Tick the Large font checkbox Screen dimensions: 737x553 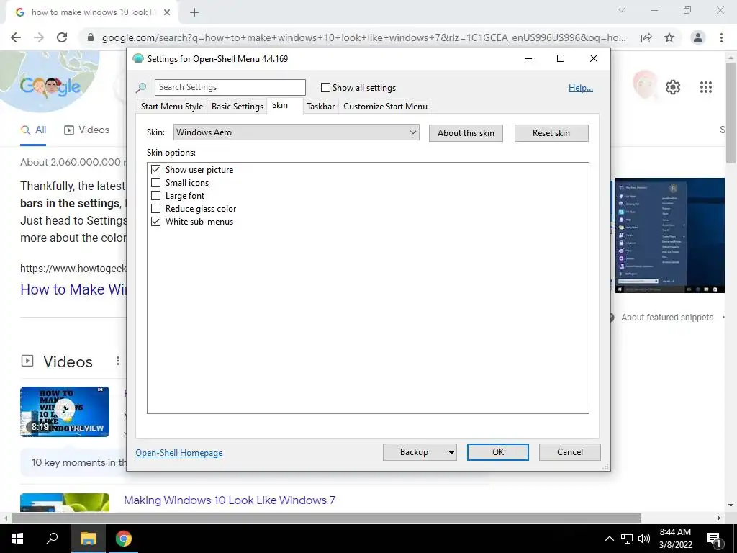point(155,196)
